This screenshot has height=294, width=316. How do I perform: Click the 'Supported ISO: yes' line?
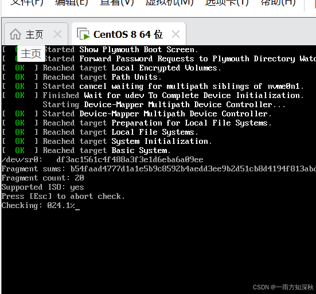42,187
